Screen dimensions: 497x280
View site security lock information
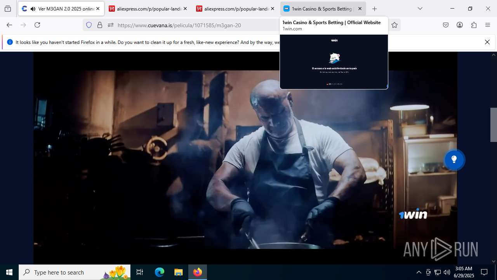[x=100, y=25]
